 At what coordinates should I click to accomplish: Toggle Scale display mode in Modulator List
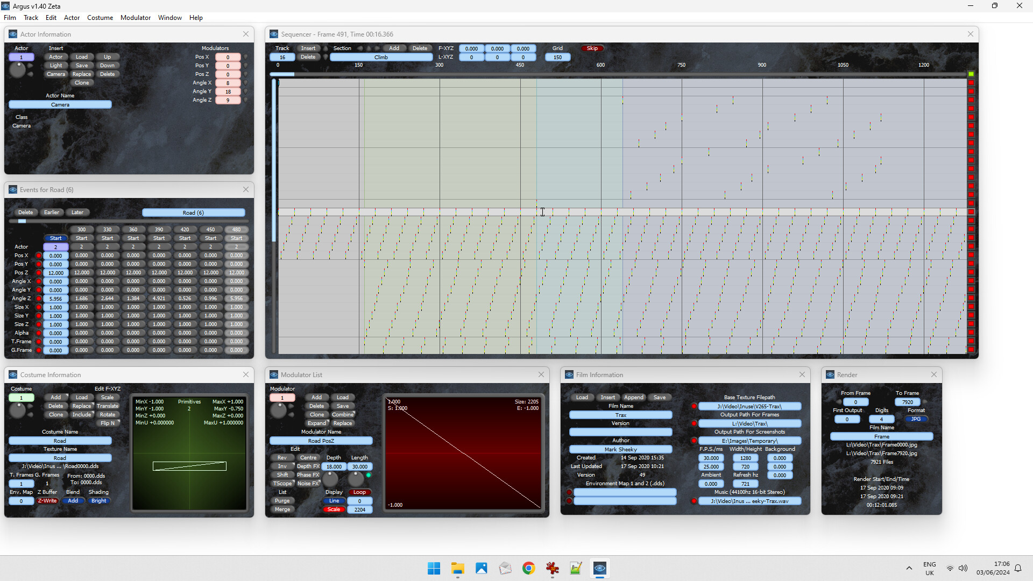pyautogui.click(x=334, y=509)
